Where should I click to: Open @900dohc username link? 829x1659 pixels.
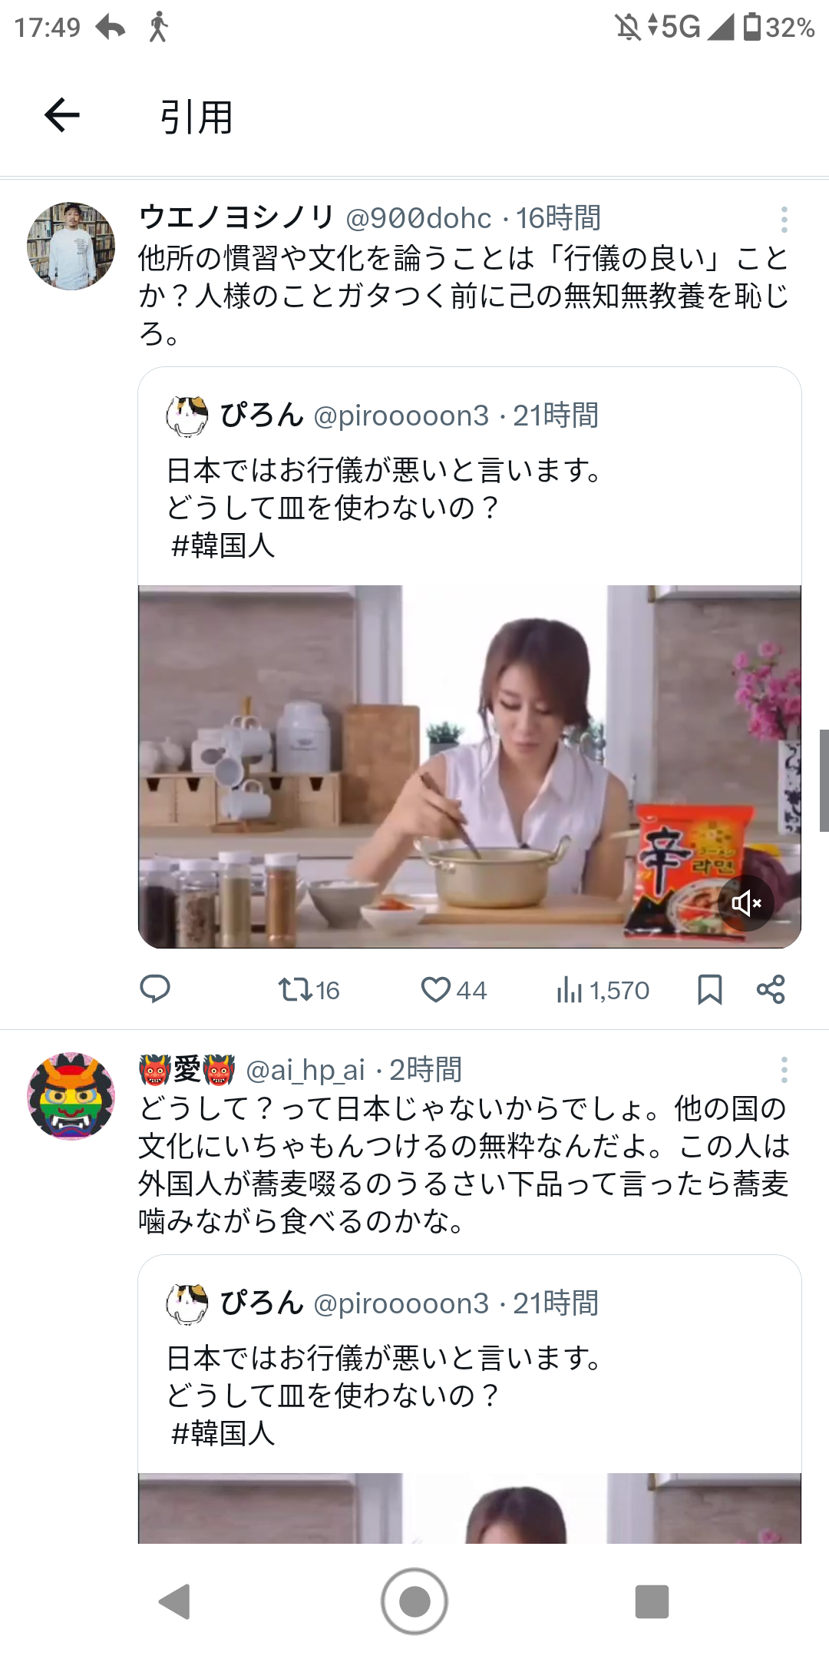pyautogui.click(x=418, y=219)
